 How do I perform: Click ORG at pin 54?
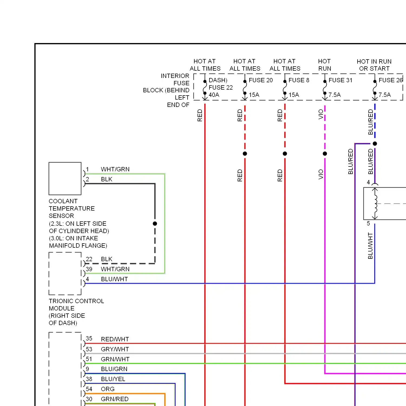click(x=107, y=389)
